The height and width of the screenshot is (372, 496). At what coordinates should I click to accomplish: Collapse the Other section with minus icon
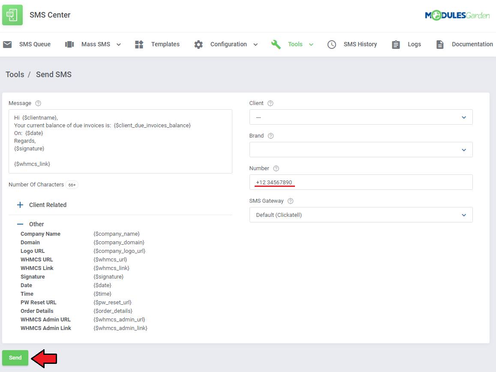(20, 224)
